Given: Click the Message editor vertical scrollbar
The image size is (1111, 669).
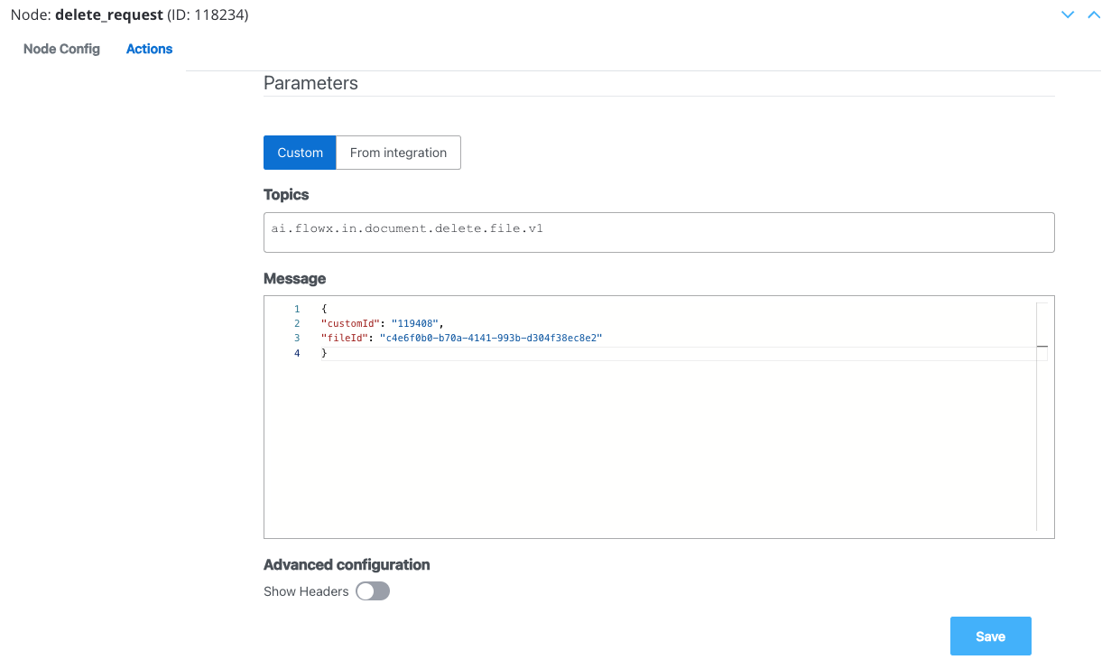Looking at the screenshot, I should pos(1042,417).
